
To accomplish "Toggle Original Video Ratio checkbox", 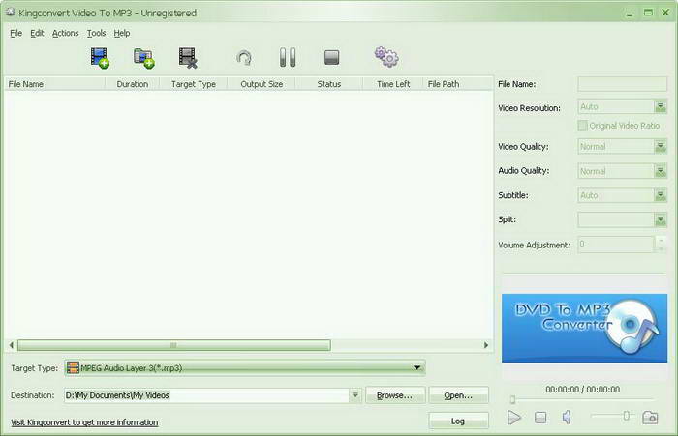I will [582, 125].
